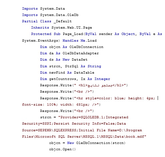Click the Response.Write line with h1 Persian text

84,85
